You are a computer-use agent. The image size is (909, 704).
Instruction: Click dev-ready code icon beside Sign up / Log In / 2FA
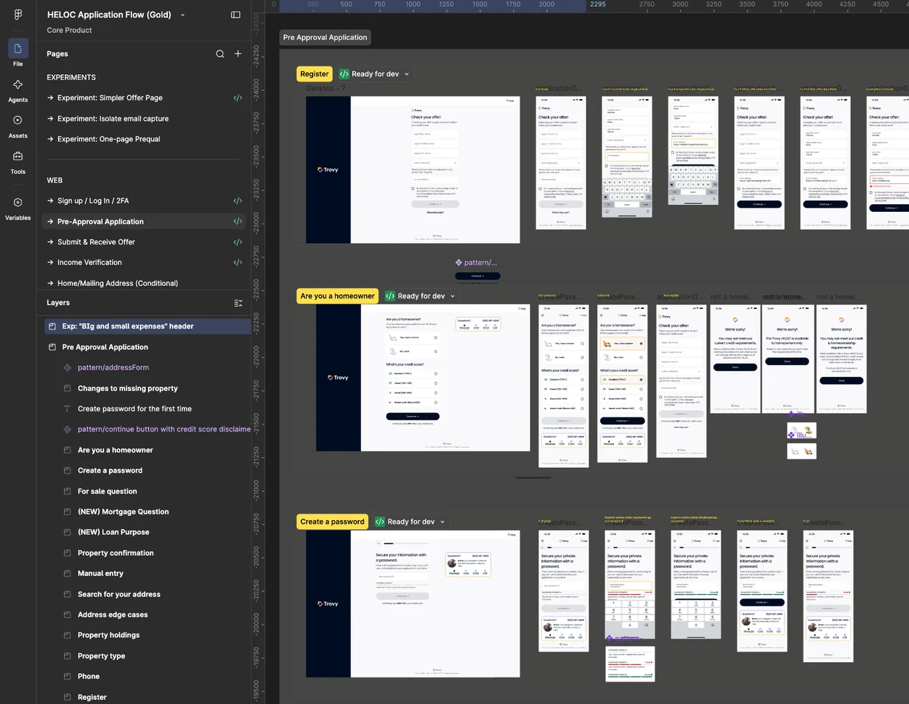(x=238, y=201)
